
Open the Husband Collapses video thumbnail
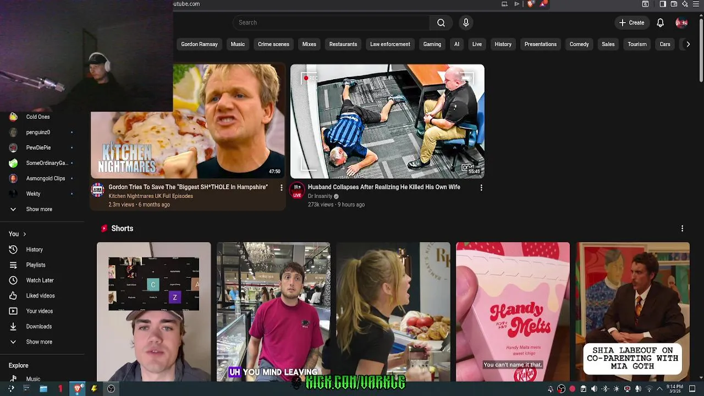coord(387,122)
